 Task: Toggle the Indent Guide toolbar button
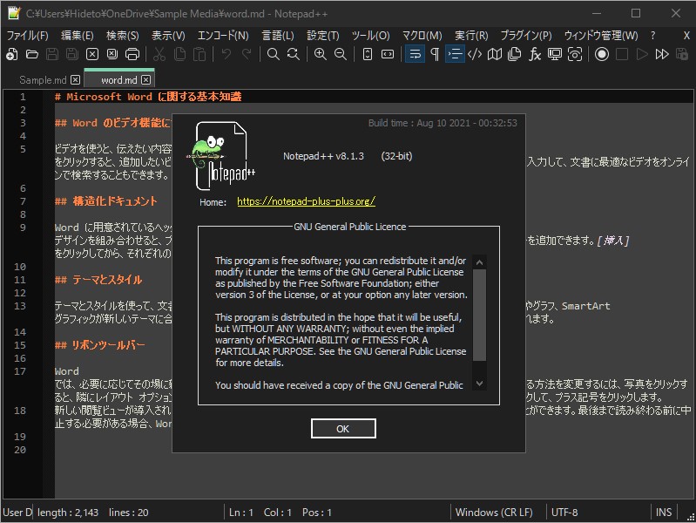point(455,54)
